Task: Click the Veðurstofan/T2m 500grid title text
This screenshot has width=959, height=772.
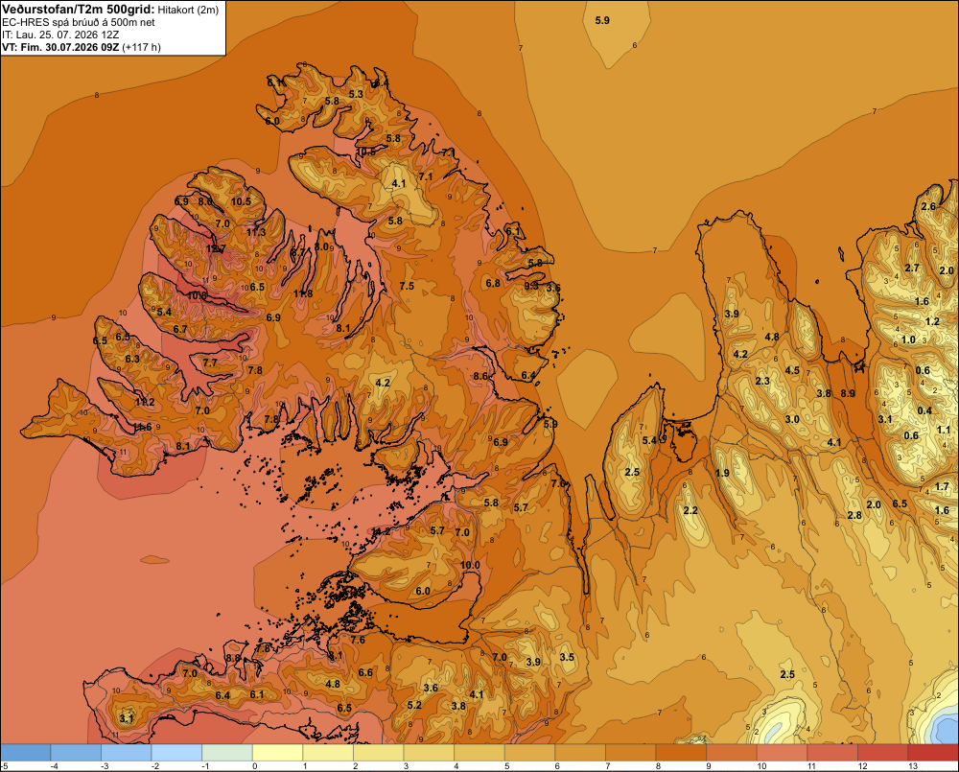Action: [x=78, y=10]
